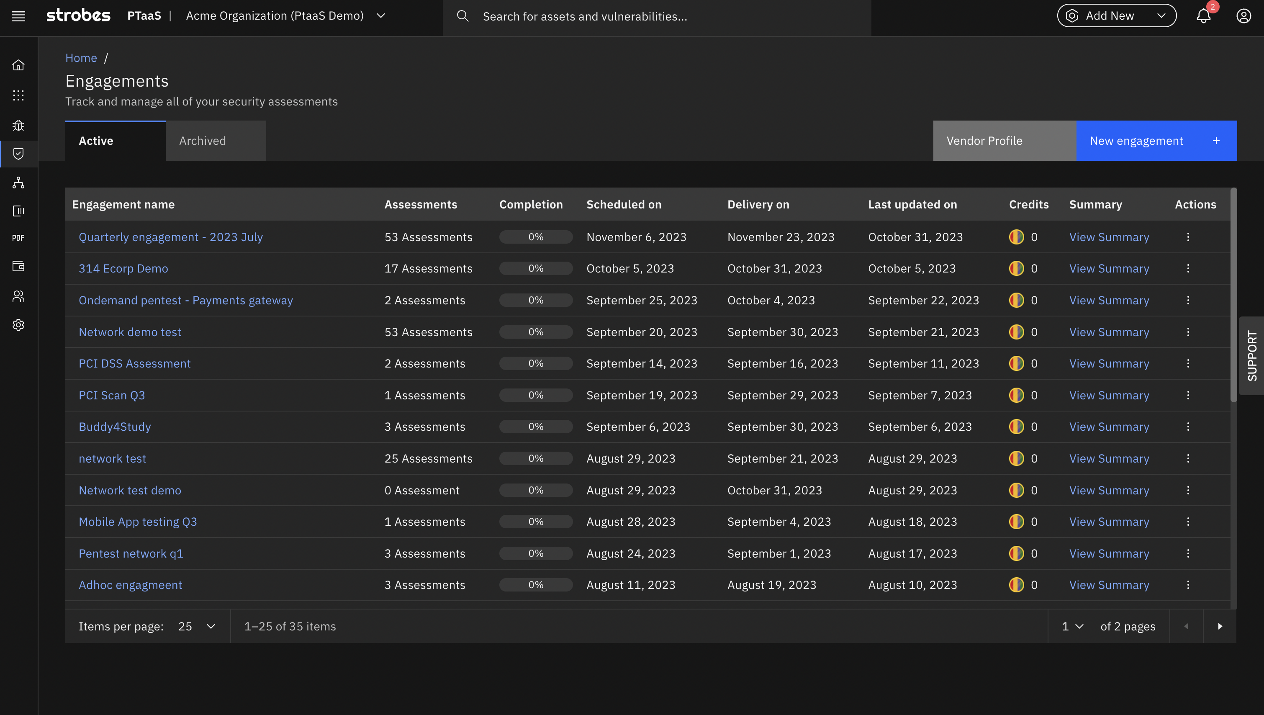Open the wallet credits sidebar icon
This screenshot has width=1264, height=715.
click(18, 266)
